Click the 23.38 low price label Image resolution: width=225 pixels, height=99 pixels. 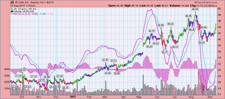46,93
